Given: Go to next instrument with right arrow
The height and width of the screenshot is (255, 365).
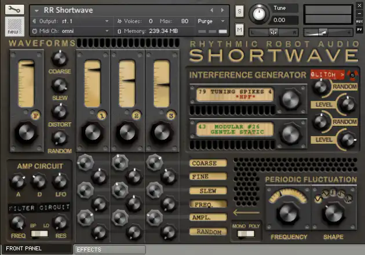Looking at the screenshot, I should coord(222,10).
